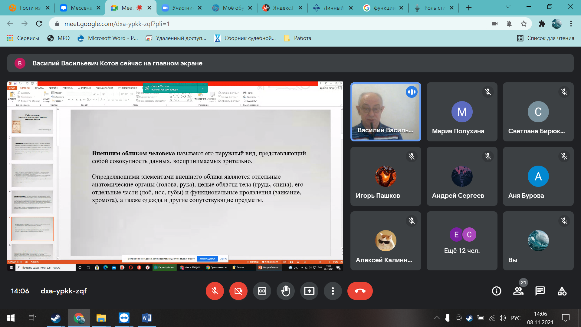Click the Игорь Пашков tile
The image size is (581, 327).
(386, 176)
